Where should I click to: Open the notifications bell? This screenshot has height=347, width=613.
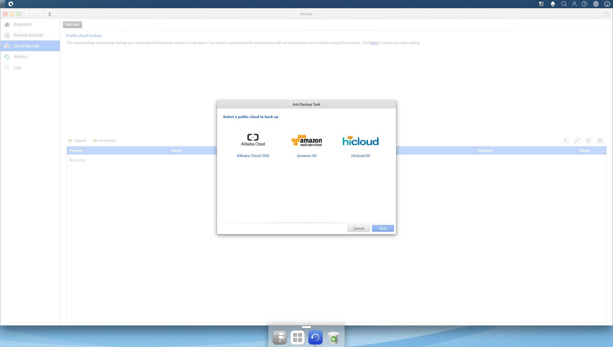pos(553,4)
